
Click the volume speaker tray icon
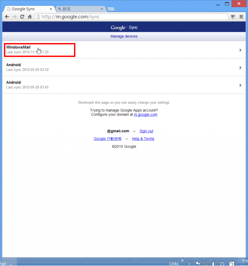coord(214,264)
